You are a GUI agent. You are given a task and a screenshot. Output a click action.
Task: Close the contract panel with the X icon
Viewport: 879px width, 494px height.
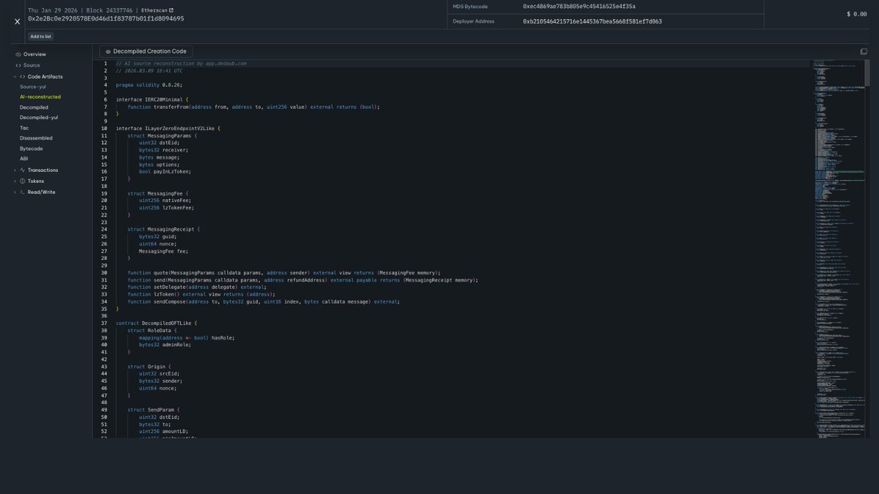coord(18,21)
